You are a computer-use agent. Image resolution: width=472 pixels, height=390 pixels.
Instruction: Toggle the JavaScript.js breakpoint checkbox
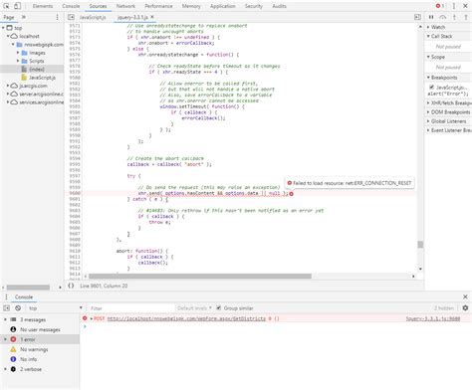(x=431, y=88)
